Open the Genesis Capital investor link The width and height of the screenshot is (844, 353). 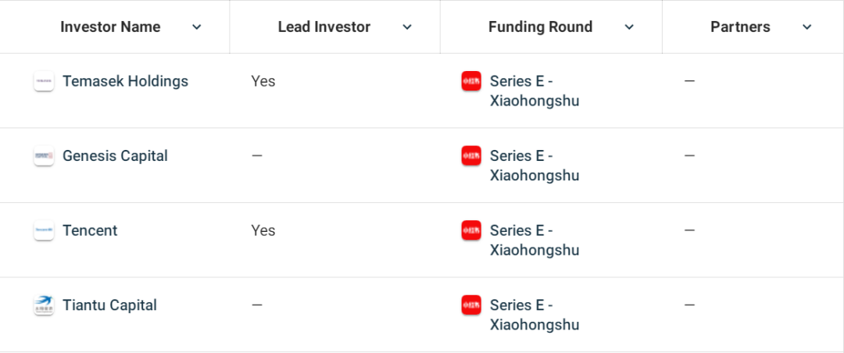[x=115, y=156]
